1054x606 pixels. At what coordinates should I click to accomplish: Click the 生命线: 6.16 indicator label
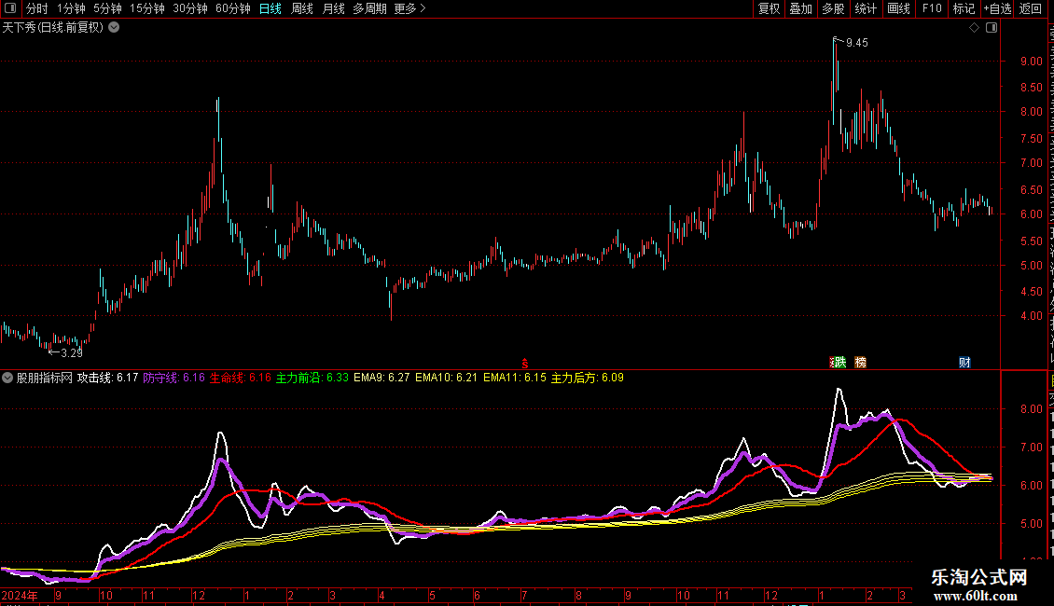coord(240,378)
